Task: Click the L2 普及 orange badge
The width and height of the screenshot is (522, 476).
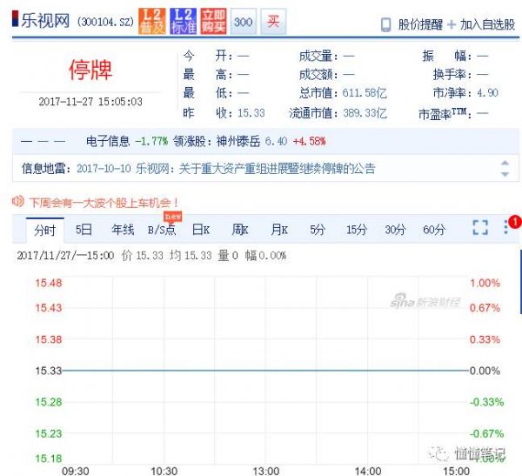Action: (151, 21)
